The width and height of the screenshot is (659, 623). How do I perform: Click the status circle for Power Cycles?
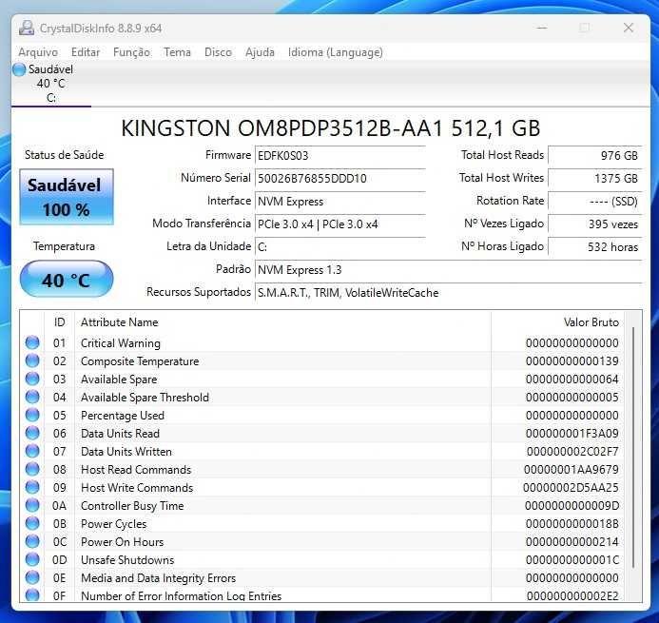(x=32, y=523)
